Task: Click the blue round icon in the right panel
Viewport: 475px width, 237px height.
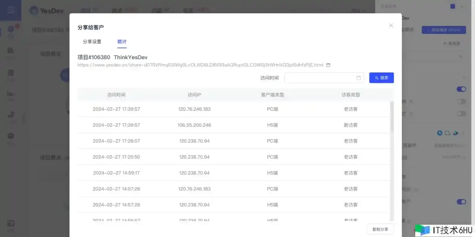Action: pos(440,133)
